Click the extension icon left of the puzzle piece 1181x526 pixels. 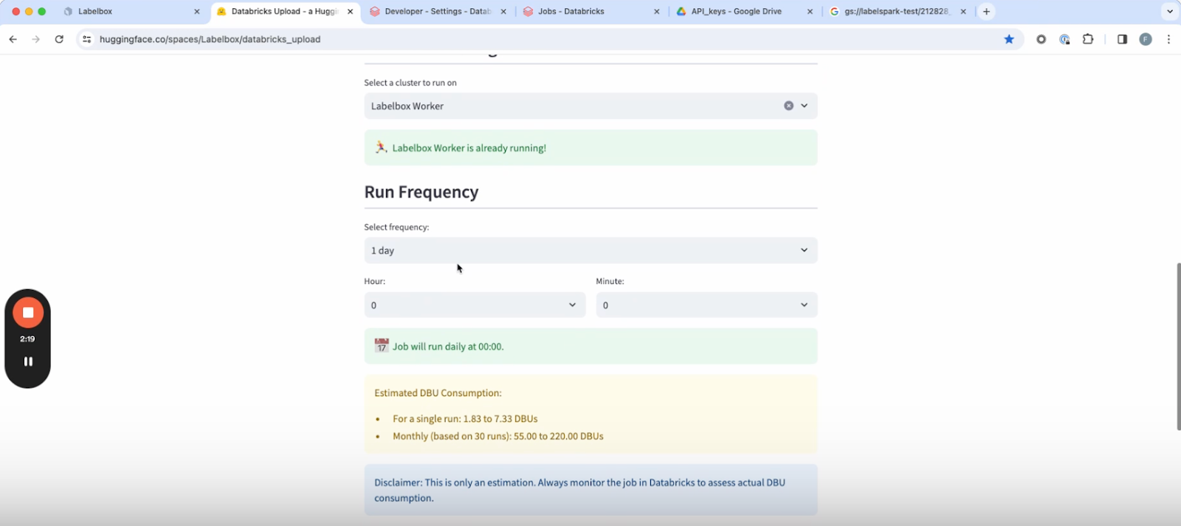[1064, 39]
